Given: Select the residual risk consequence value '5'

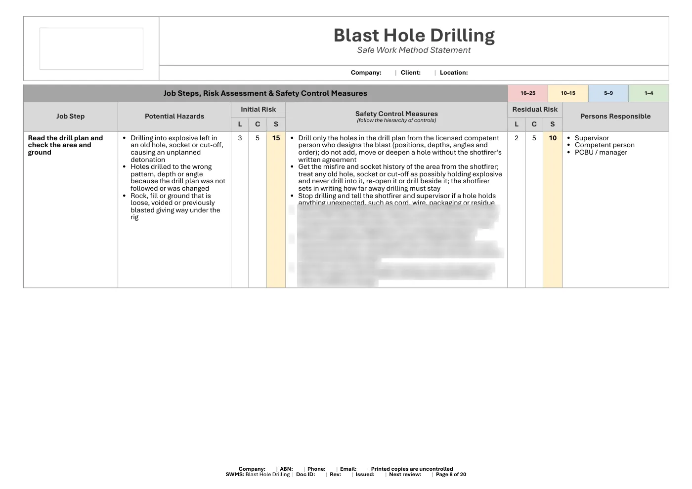Looking at the screenshot, I should [534, 138].
